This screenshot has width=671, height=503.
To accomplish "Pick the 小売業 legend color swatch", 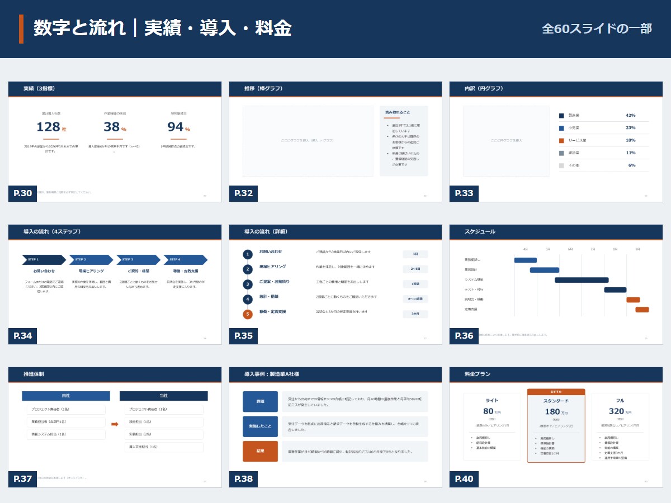I will point(561,128).
